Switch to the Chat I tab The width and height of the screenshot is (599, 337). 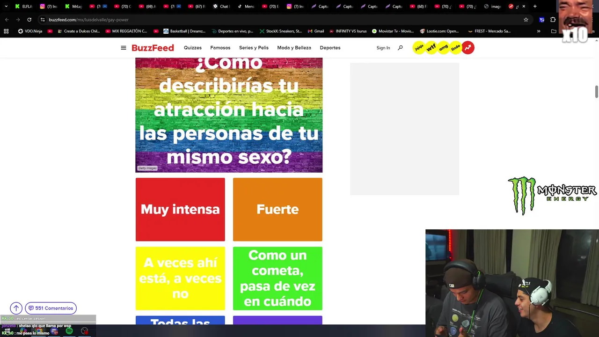tap(221, 7)
